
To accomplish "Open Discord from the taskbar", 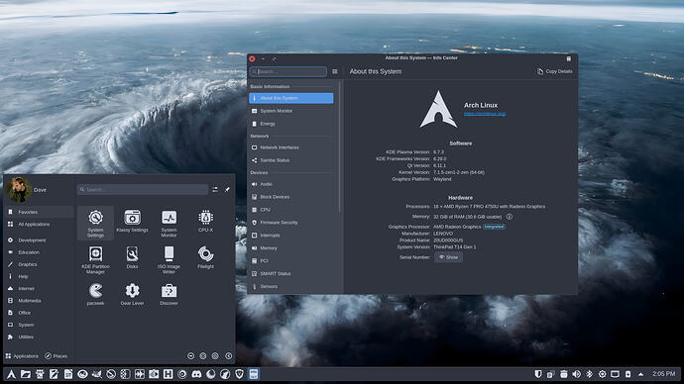I will (196, 374).
